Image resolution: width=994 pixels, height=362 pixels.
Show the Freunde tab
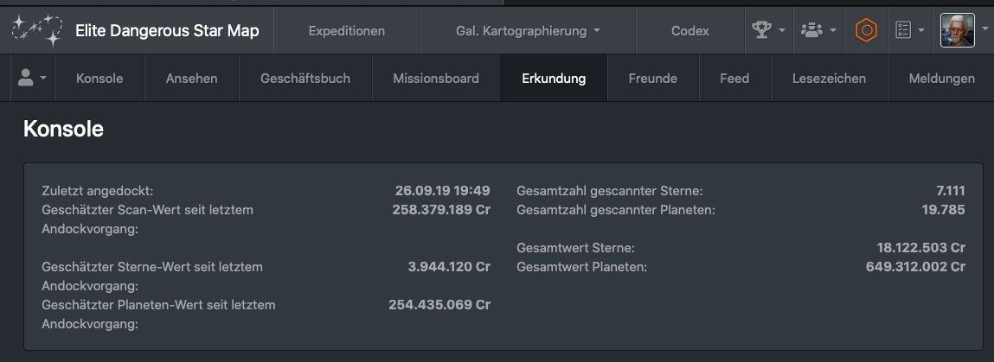click(x=652, y=78)
